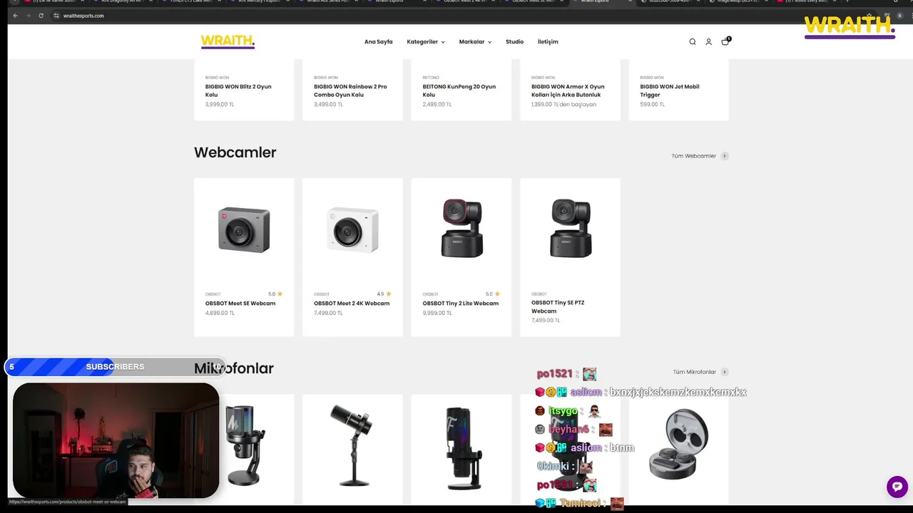
Task: Open the OBSBOT Meet SE Webcam title link
Action: point(240,304)
